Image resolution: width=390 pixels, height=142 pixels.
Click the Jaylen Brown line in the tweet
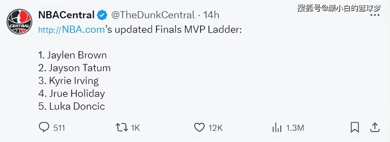[x=73, y=55]
